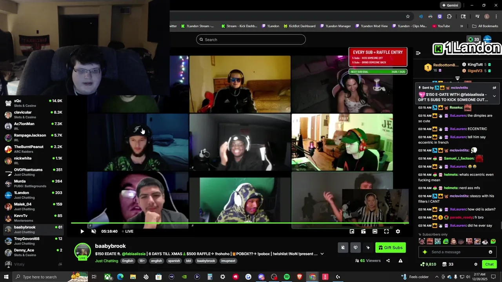The width and height of the screenshot is (502, 282).
Task: Click the Just Chatting category link under title
Action: (x=107, y=261)
